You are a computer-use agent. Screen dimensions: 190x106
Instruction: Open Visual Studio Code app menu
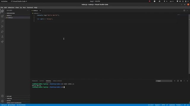19,1
